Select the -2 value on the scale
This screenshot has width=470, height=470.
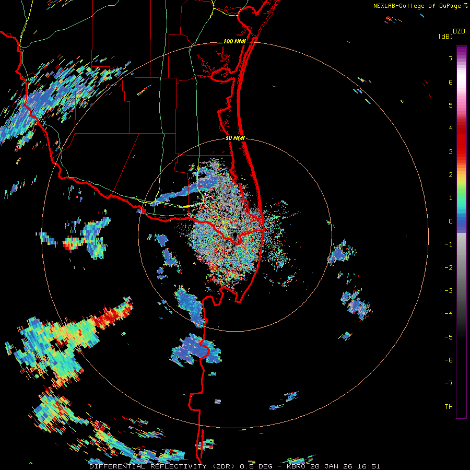(x=449, y=268)
